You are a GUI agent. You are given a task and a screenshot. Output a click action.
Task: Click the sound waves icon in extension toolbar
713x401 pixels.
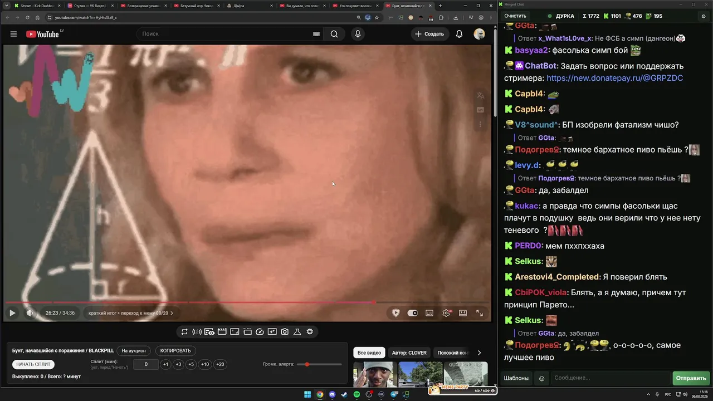click(x=197, y=332)
